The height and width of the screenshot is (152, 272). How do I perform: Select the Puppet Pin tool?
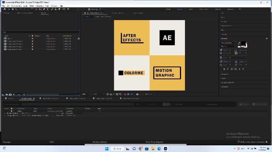(68, 9)
